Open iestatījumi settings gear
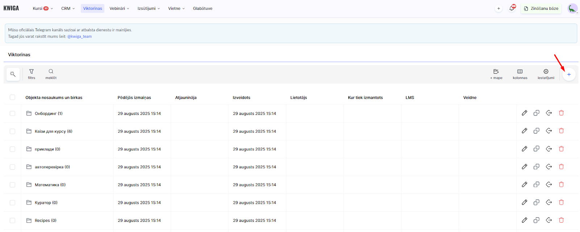 coord(546,74)
